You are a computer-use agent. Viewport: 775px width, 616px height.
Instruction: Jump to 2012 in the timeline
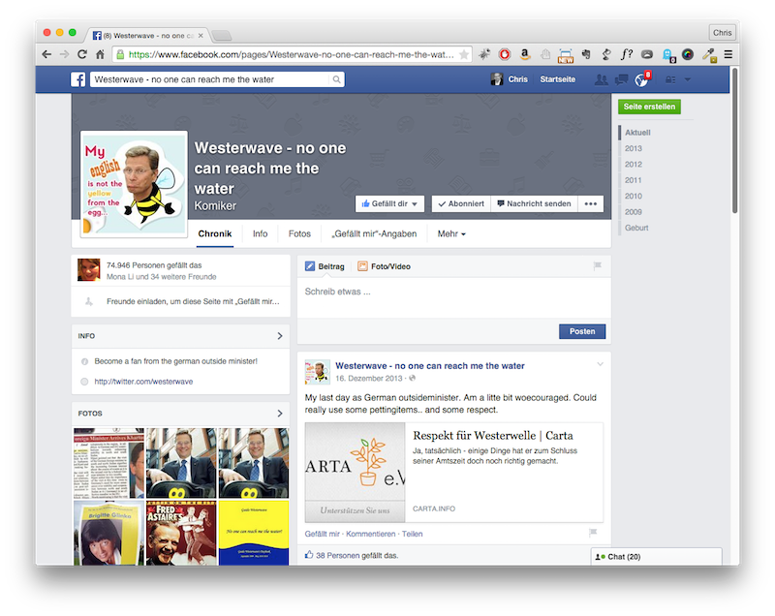point(634,165)
